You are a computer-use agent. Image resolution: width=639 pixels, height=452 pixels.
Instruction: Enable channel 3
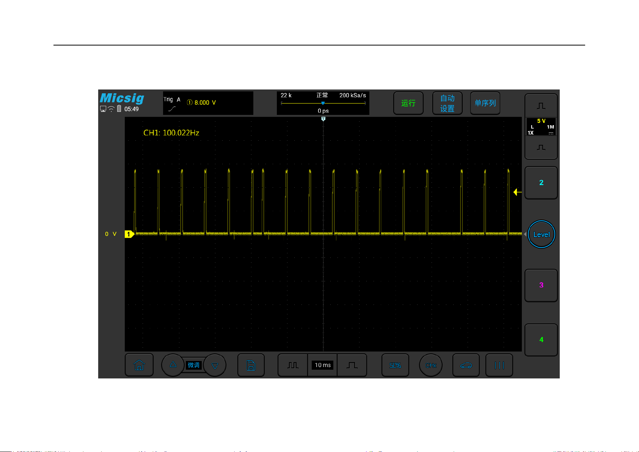click(541, 285)
